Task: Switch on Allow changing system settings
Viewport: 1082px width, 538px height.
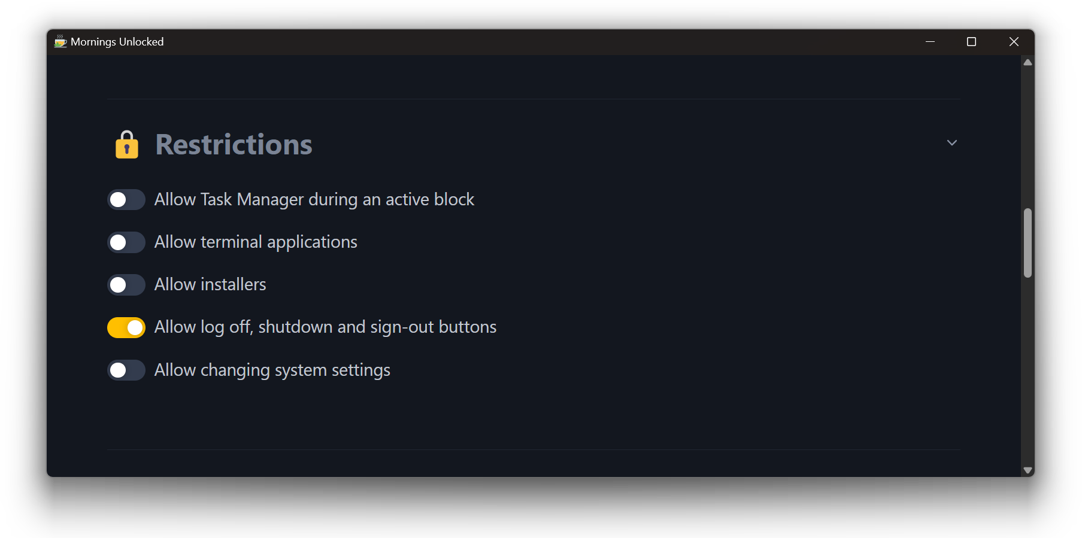Action: pyautogui.click(x=126, y=370)
